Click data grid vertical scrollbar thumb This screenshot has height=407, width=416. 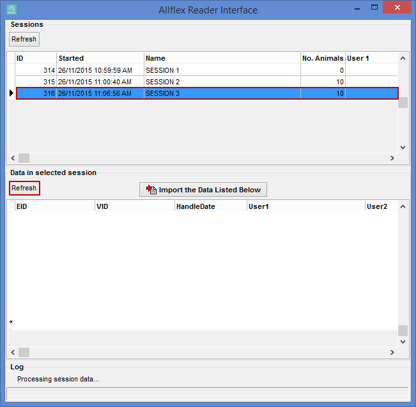pos(403,330)
